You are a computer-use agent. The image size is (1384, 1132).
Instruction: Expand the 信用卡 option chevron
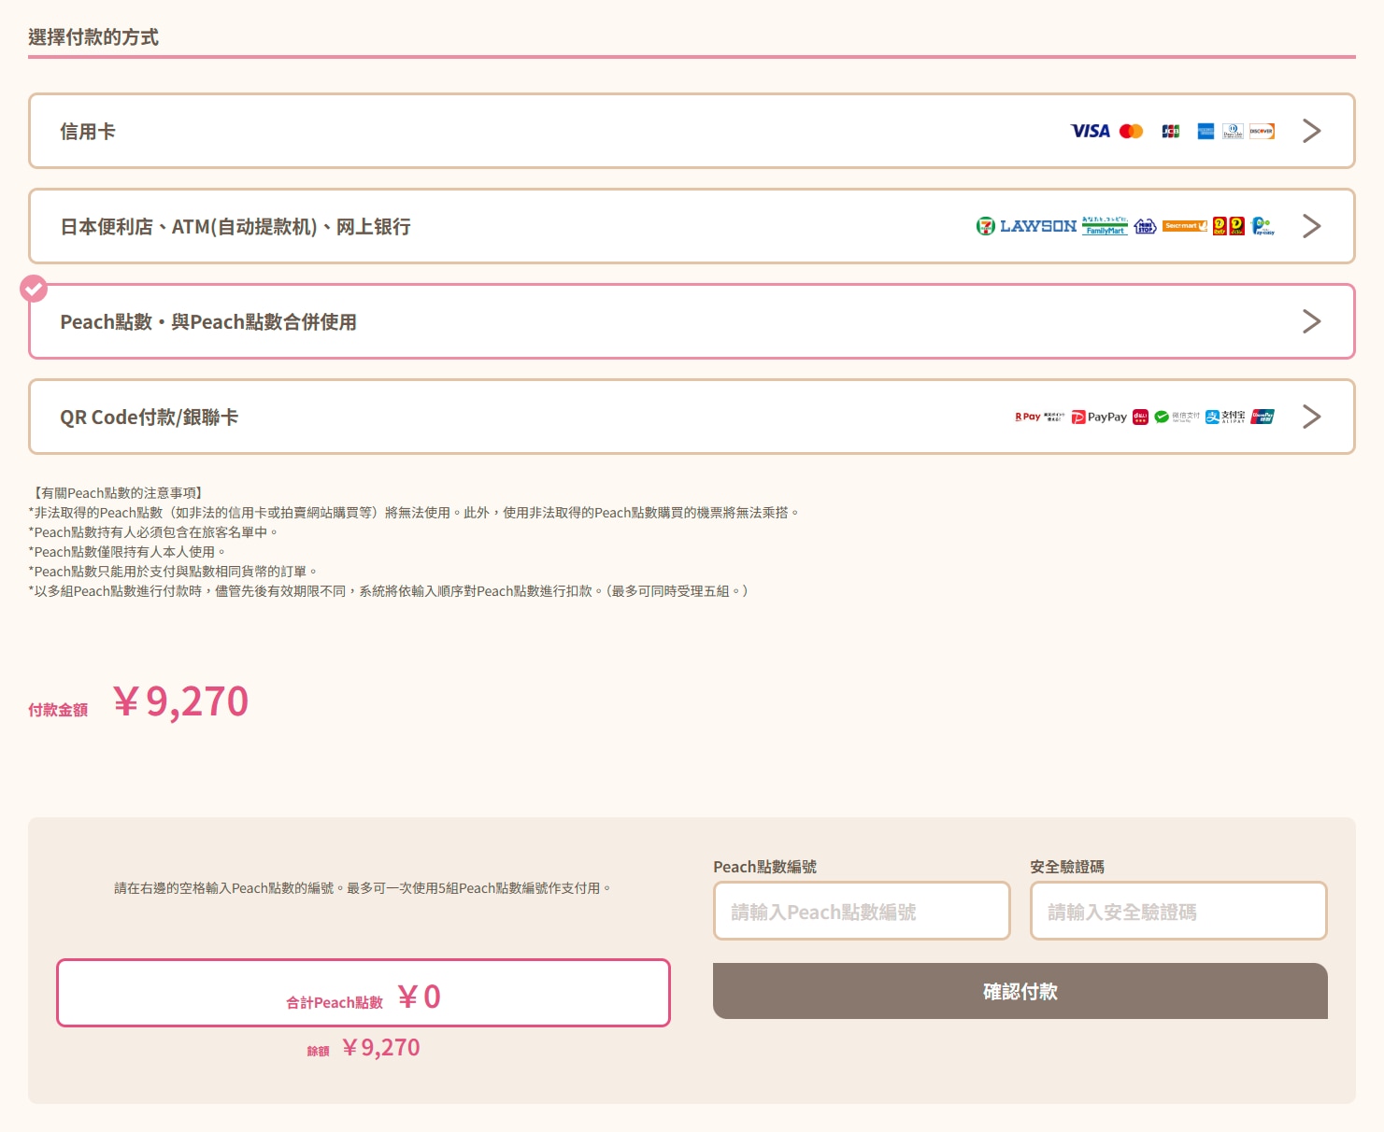pyautogui.click(x=1311, y=131)
